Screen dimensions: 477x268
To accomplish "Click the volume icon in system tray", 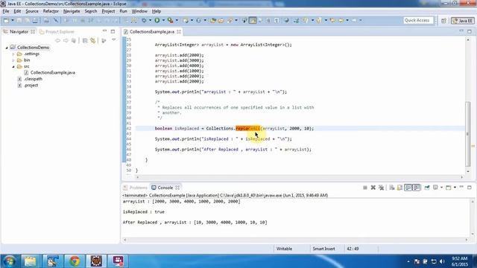I will coord(442,261).
